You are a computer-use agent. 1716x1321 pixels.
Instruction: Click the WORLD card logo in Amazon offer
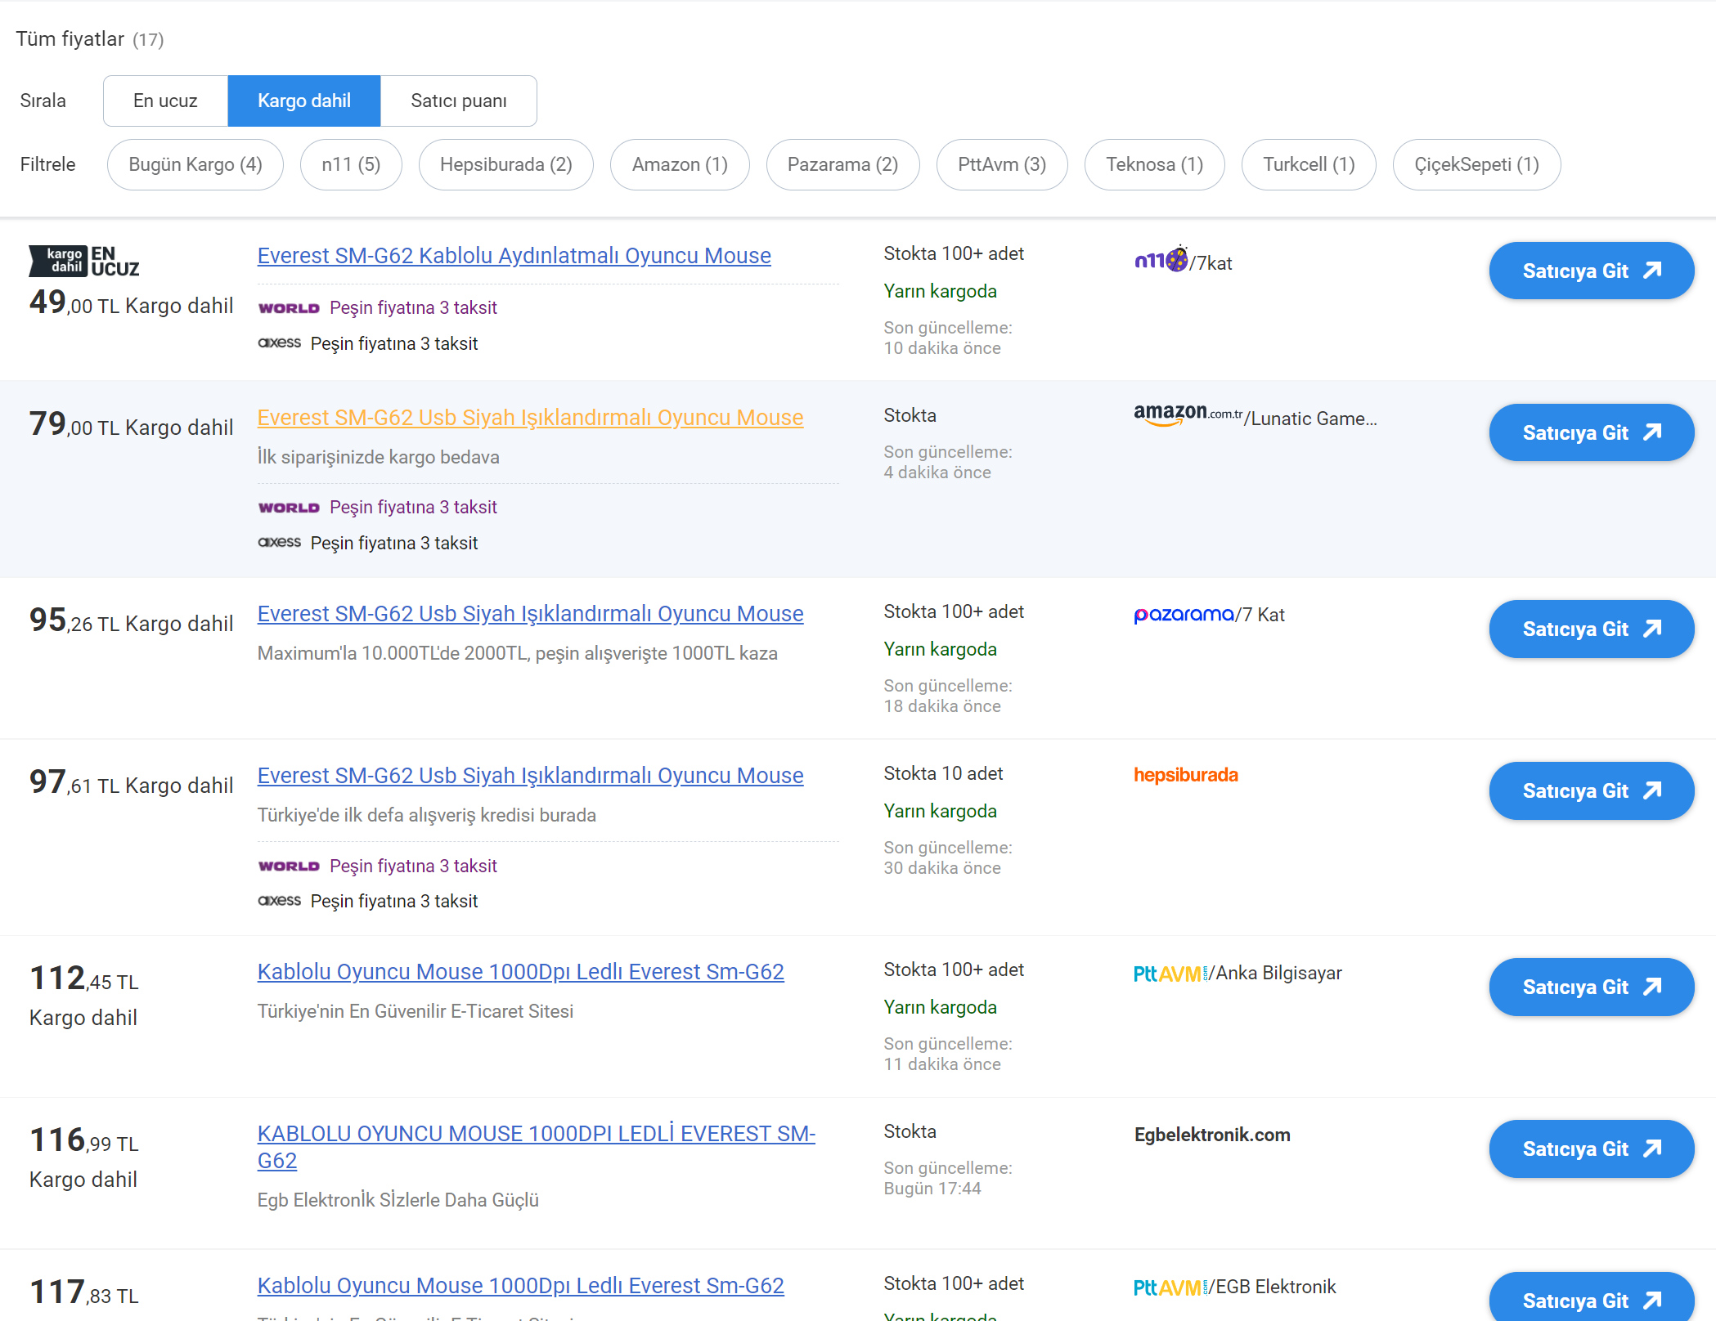[289, 508]
